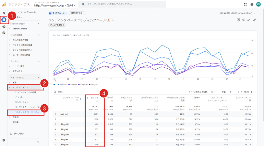264x148 pixels.
Task: Click the 比較対象を追加 button
Action: tap(77, 13)
